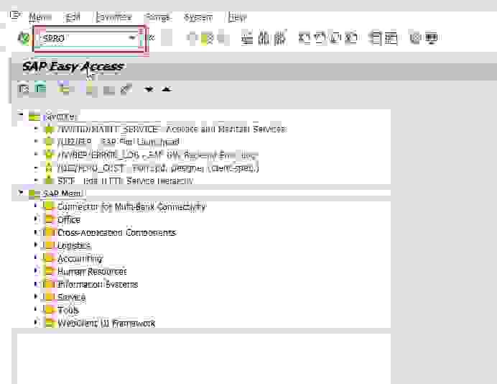Expand Connector for Multi-Bank Connectivity arrow

36,206
